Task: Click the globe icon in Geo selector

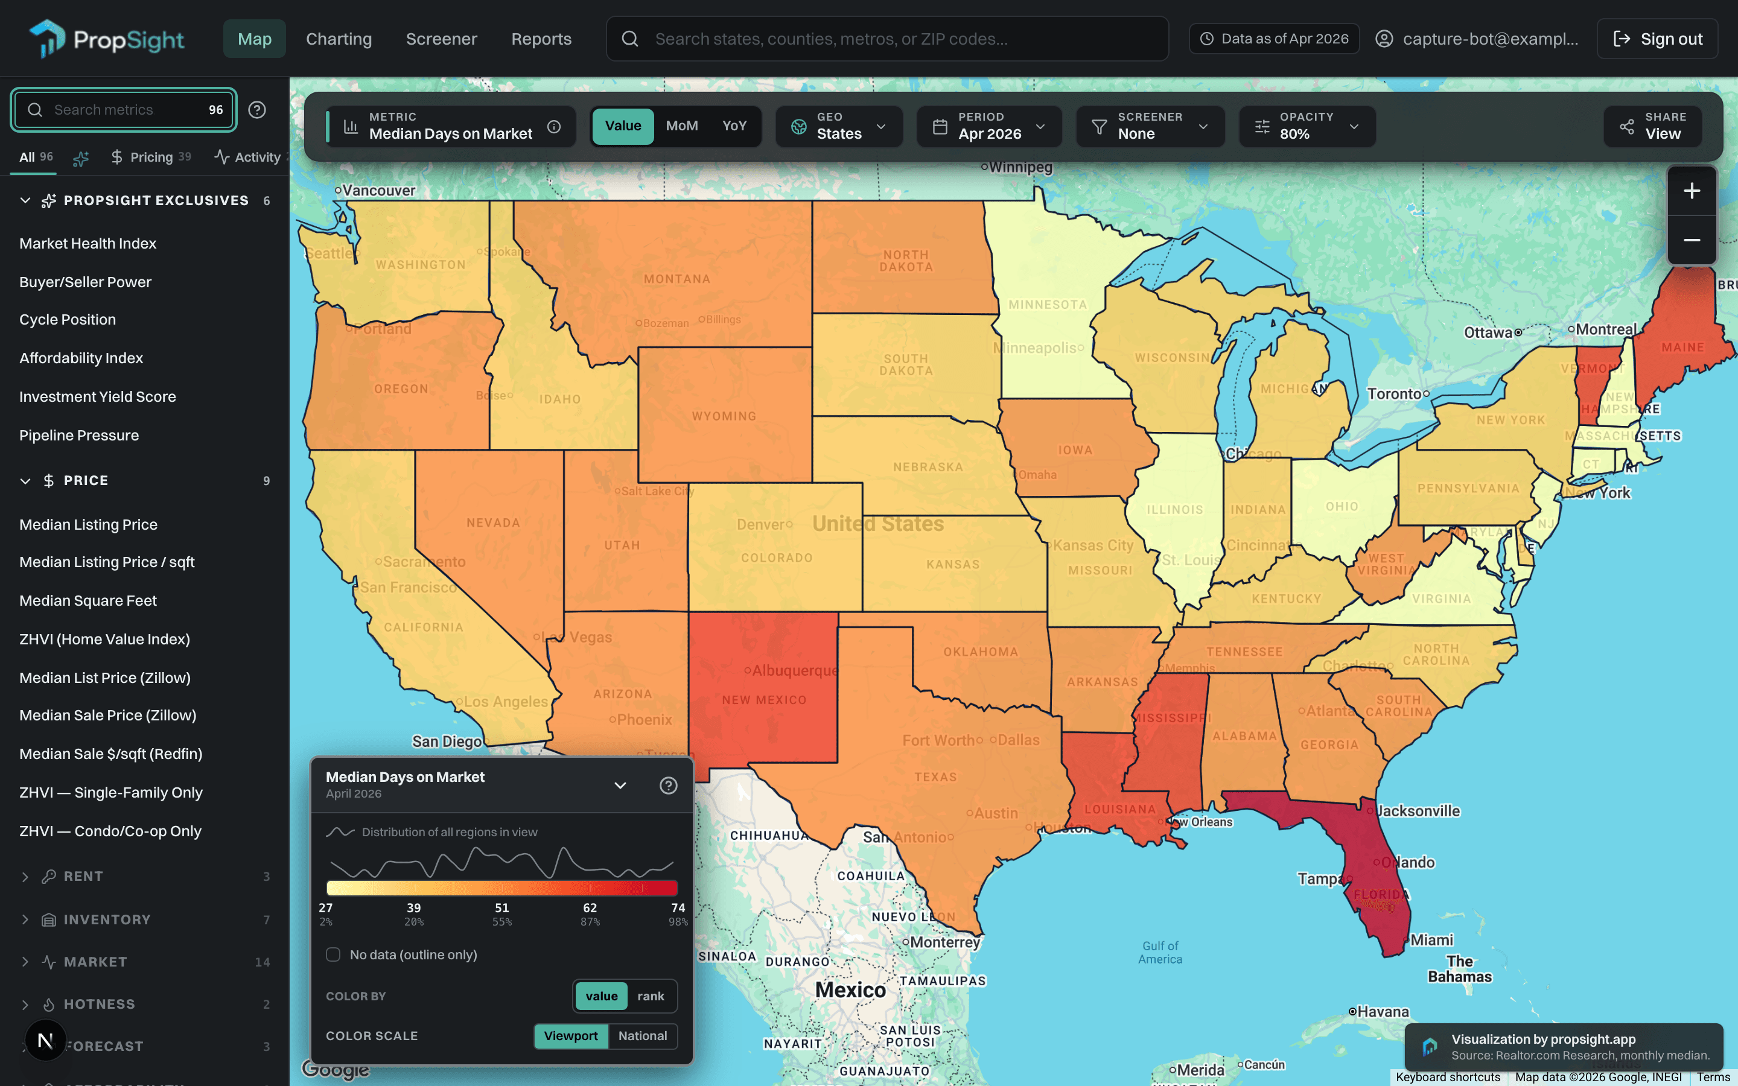Action: point(798,127)
